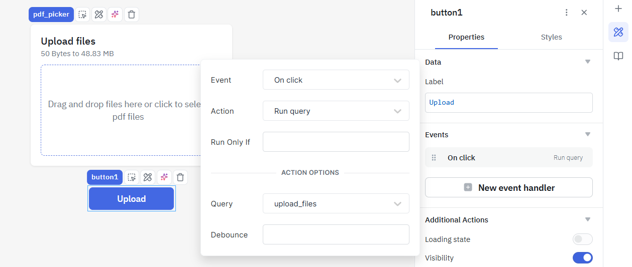Screen dimensions: 632x267
Task: Click the pdf_picker component label tag
Action: pyautogui.click(x=51, y=15)
